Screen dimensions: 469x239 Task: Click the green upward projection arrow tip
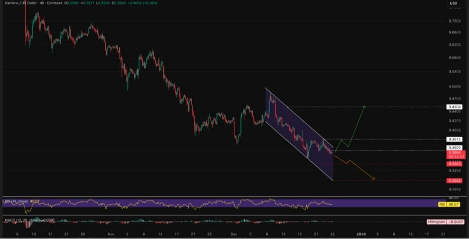pyautogui.click(x=365, y=106)
